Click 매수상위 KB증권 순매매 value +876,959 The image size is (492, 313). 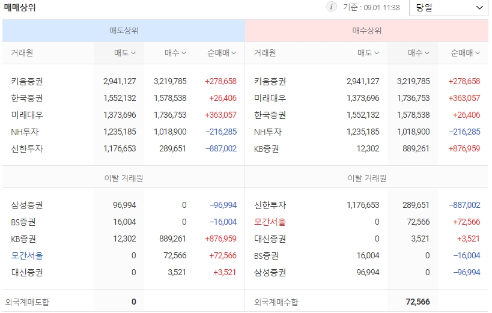point(464,148)
